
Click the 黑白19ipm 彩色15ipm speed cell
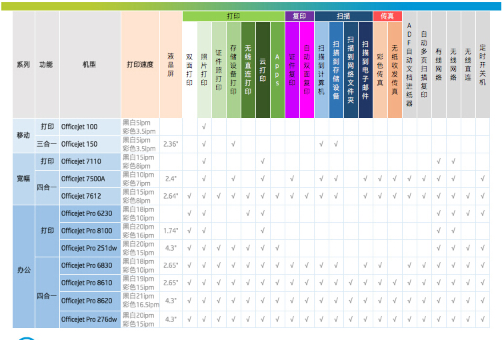[x=139, y=283]
